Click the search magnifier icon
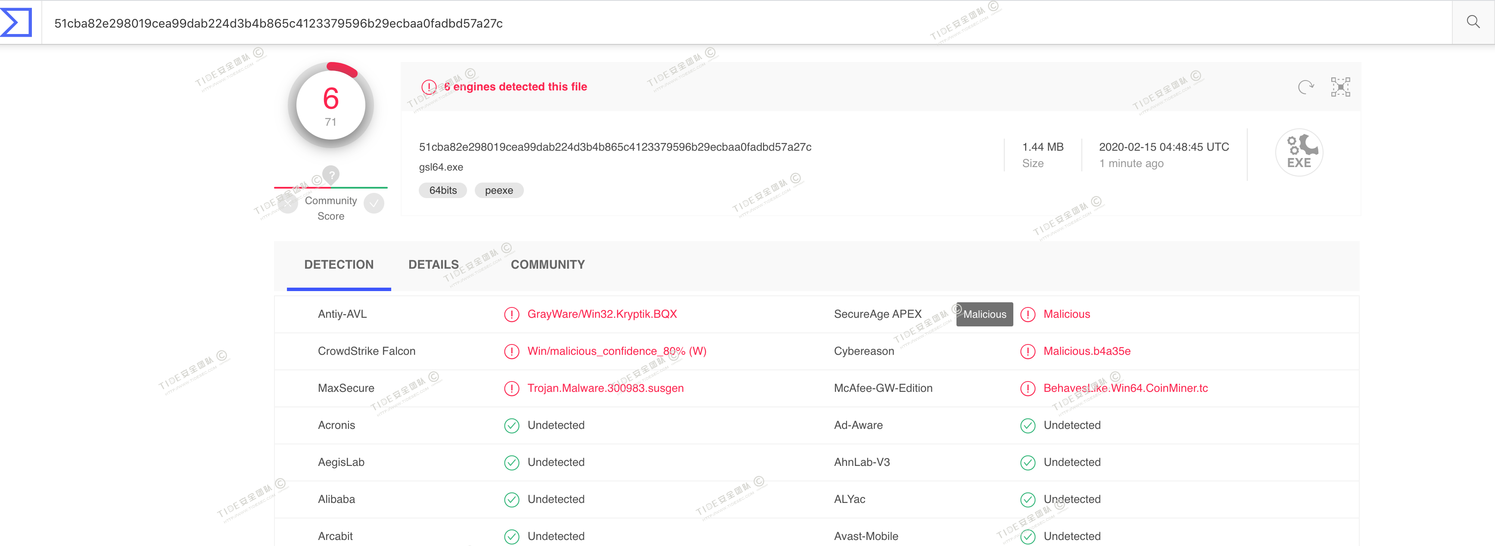The width and height of the screenshot is (1495, 546). [1472, 22]
